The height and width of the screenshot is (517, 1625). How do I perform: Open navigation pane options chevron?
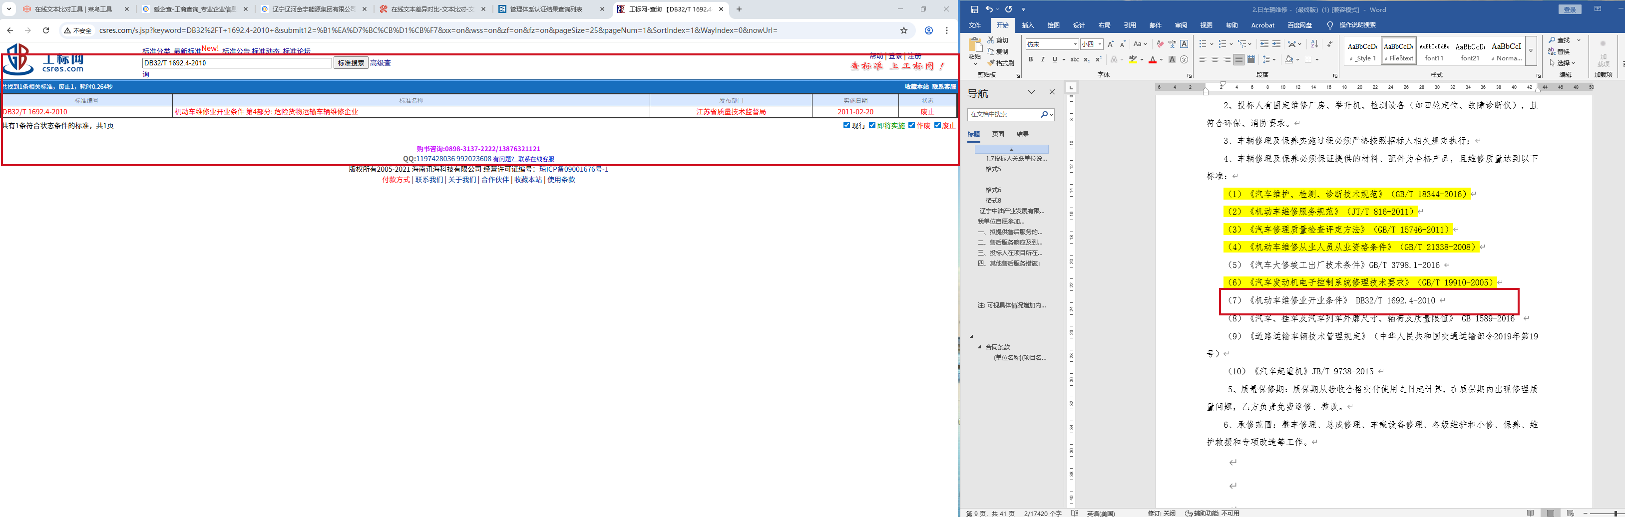1031,92
